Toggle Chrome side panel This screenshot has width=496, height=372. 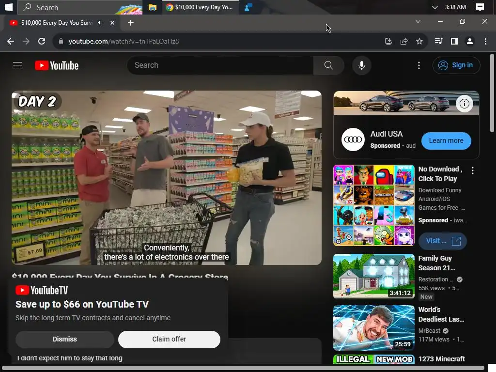454,42
